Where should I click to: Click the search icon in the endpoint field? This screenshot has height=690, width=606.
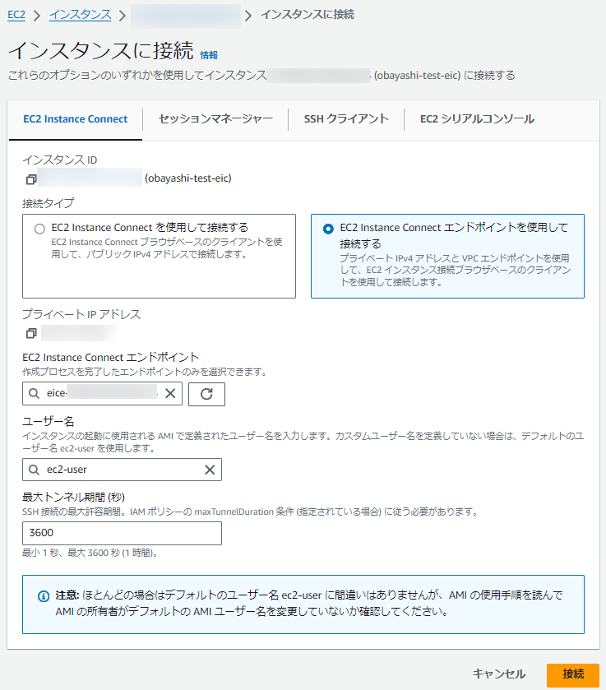pos(34,393)
